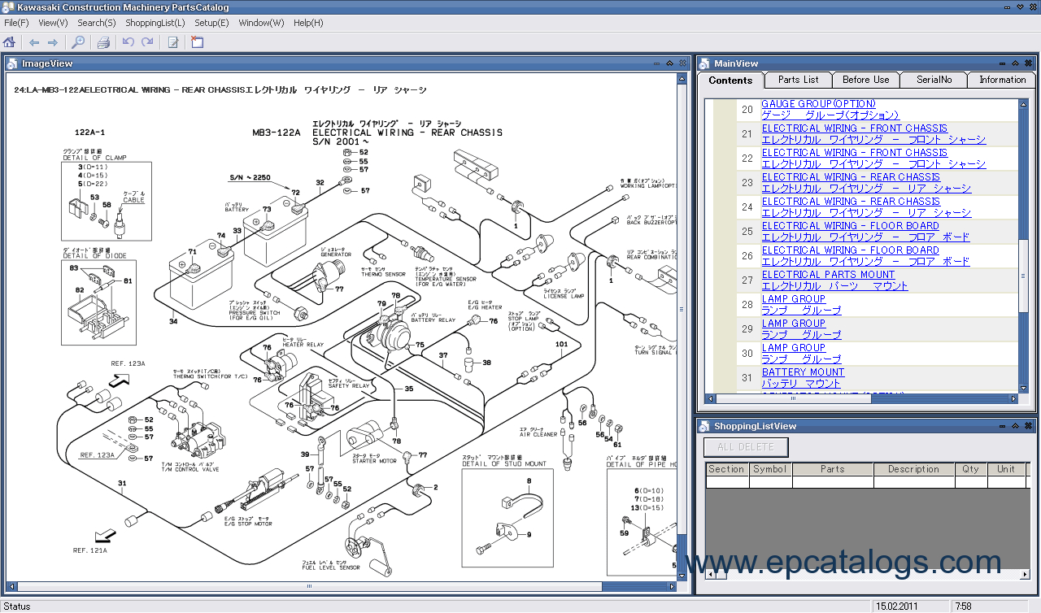The height and width of the screenshot is (613, 1041).
Task: Open the Setup(E) menu
Action: 211,23
